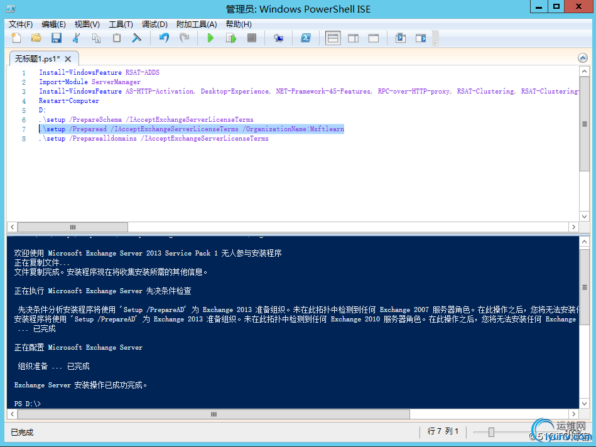The width and height of the screenshot is (596, 447).
Task: Open the 文件(F) menu
Action: [x=21, y=24]
